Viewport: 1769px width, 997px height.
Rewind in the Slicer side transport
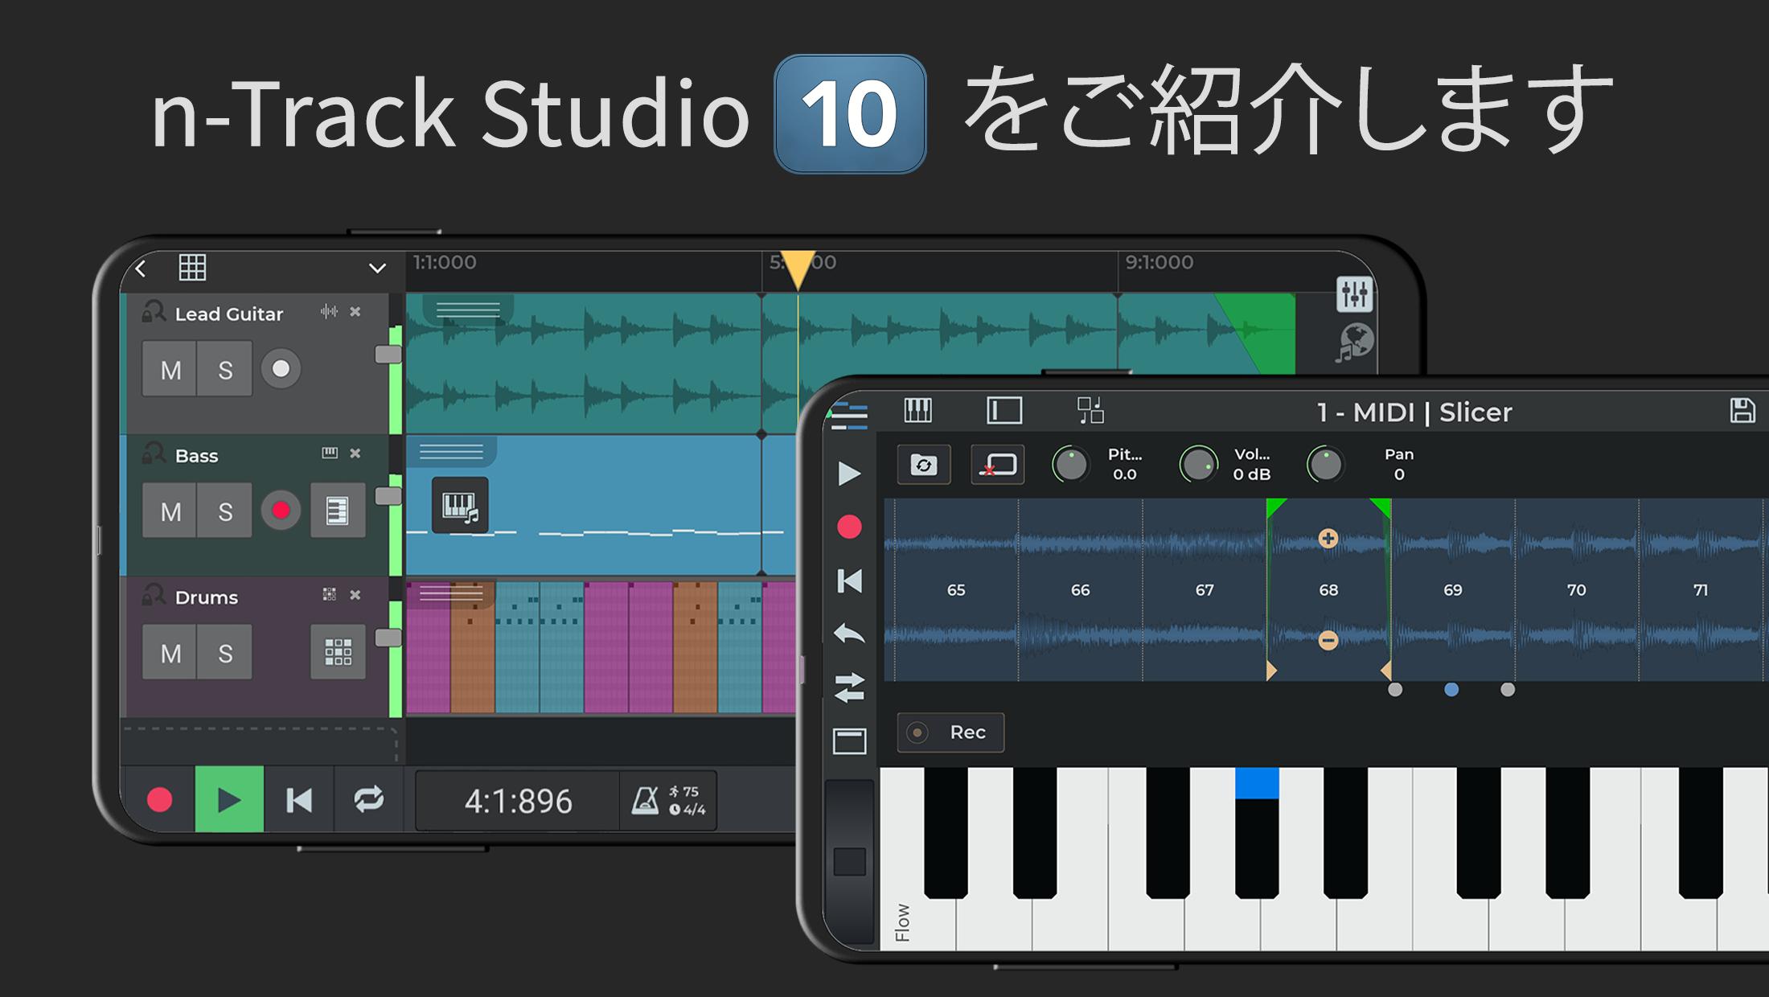point(849,581)
